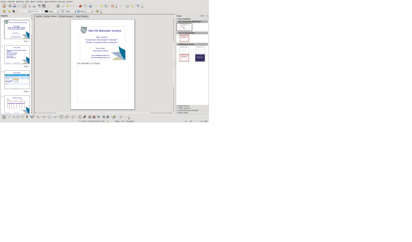This screenshot has height=242, width=412.
Task: Switch to the Slayt Sıralayıcı tab
Action: [82, 16]
